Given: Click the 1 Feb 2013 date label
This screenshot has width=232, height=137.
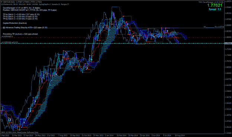Looking at the screenshot, I should pyautogui.click(x=5, y=136).
